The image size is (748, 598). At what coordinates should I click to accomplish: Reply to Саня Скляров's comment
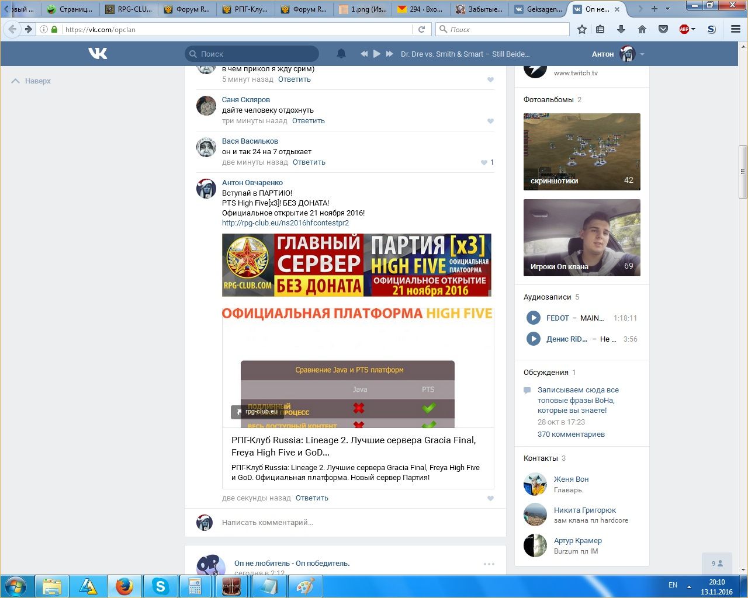tap(309, 121)
